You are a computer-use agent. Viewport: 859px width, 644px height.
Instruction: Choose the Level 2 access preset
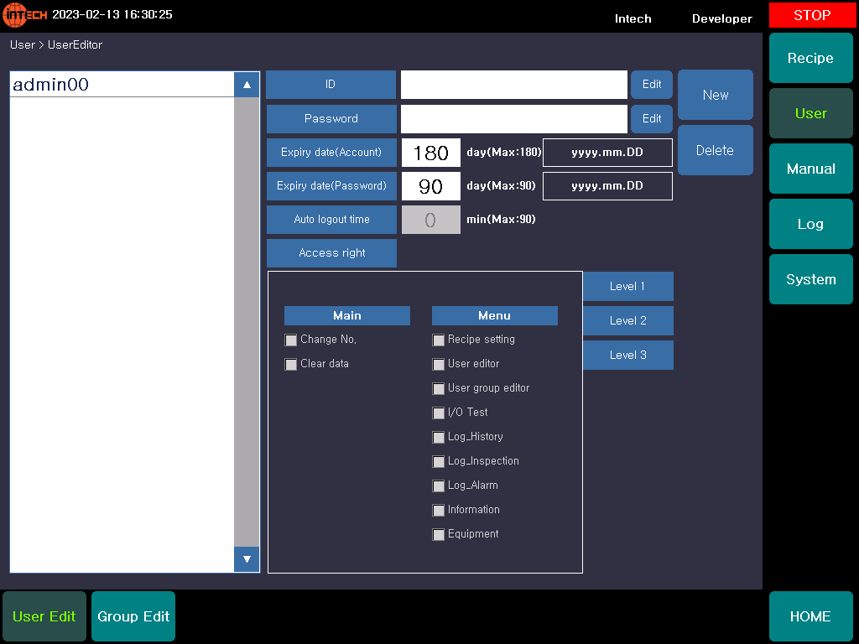coord(627,320)
